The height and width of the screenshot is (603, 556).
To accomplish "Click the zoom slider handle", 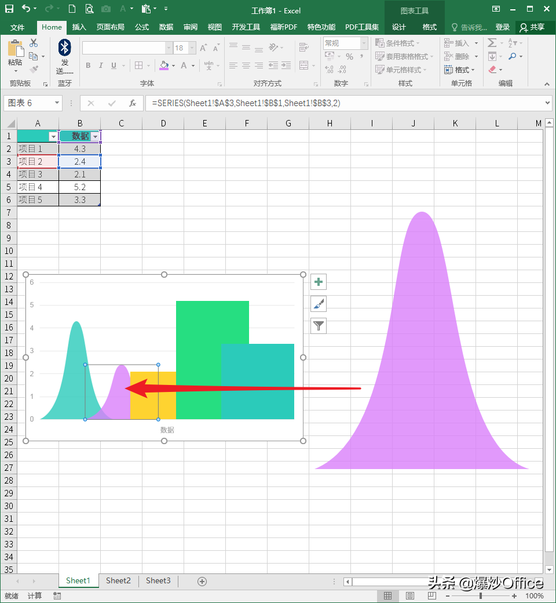I will click(x=481, y=595).
